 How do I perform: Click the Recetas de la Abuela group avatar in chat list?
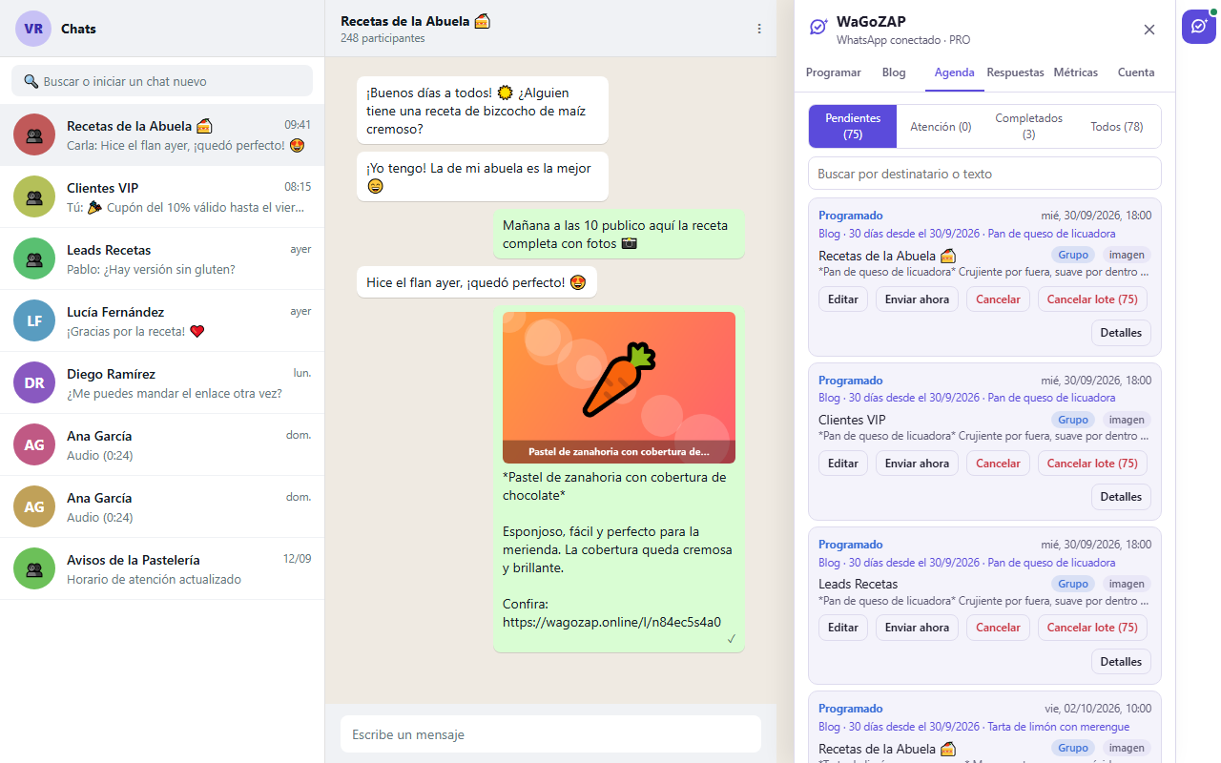(x=34, y=134)
